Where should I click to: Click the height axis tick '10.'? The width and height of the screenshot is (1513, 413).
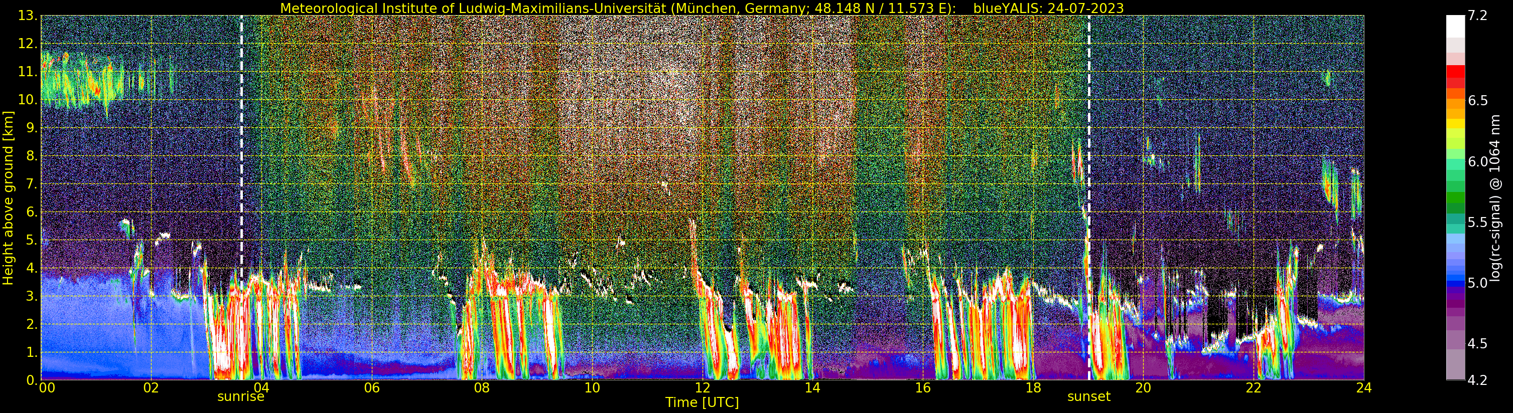tap(28, 100)
